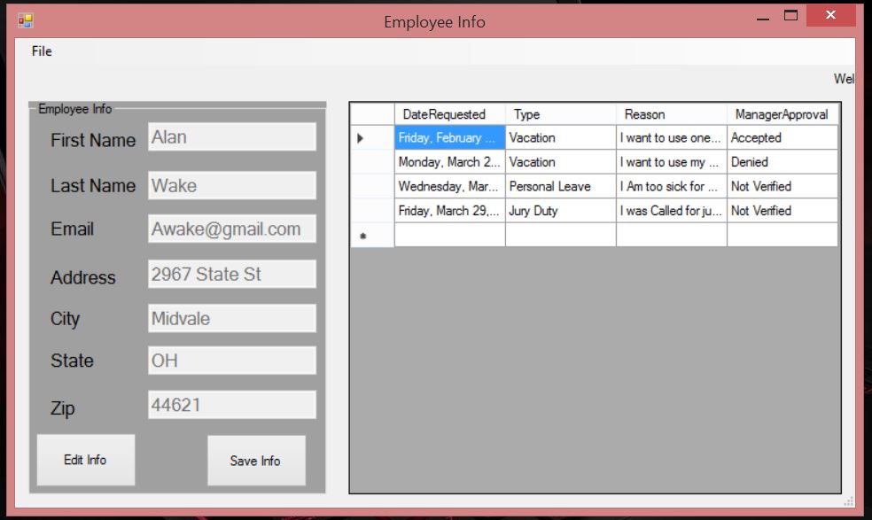
Task: Maximize the Employee Info window
Action: (791, 16)
